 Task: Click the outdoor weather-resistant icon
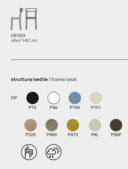(x=54, y=152)
